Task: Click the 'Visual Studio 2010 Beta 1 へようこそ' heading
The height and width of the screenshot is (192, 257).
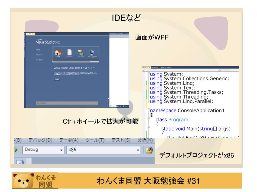Action: tap(74, 68)
